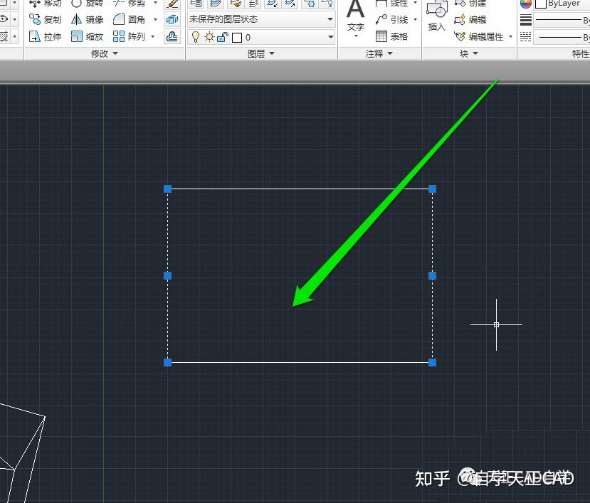Click the layer color white swatch
Viewport: 590px width, 503px height.
click(x=237, y=37)
